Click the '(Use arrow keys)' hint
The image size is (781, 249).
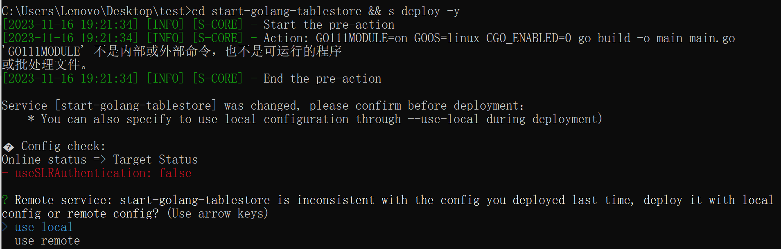pos(217,214)
